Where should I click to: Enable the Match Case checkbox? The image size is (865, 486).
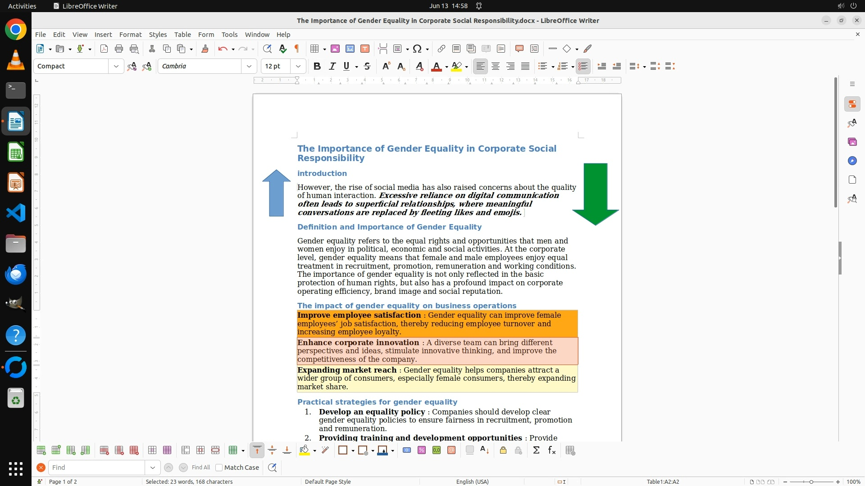(x=219, y=468)
